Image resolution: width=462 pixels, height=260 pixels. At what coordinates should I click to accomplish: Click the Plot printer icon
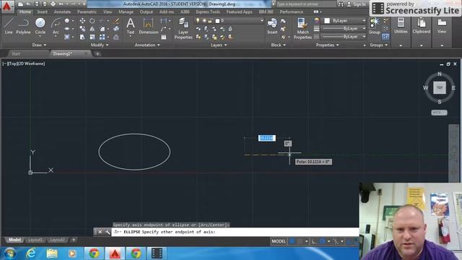[x=53, y=4]
